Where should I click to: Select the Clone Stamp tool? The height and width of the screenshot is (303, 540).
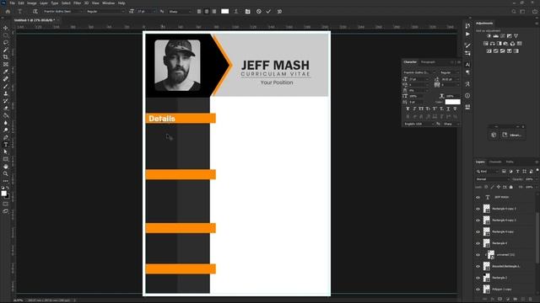(x=6, y=93)
